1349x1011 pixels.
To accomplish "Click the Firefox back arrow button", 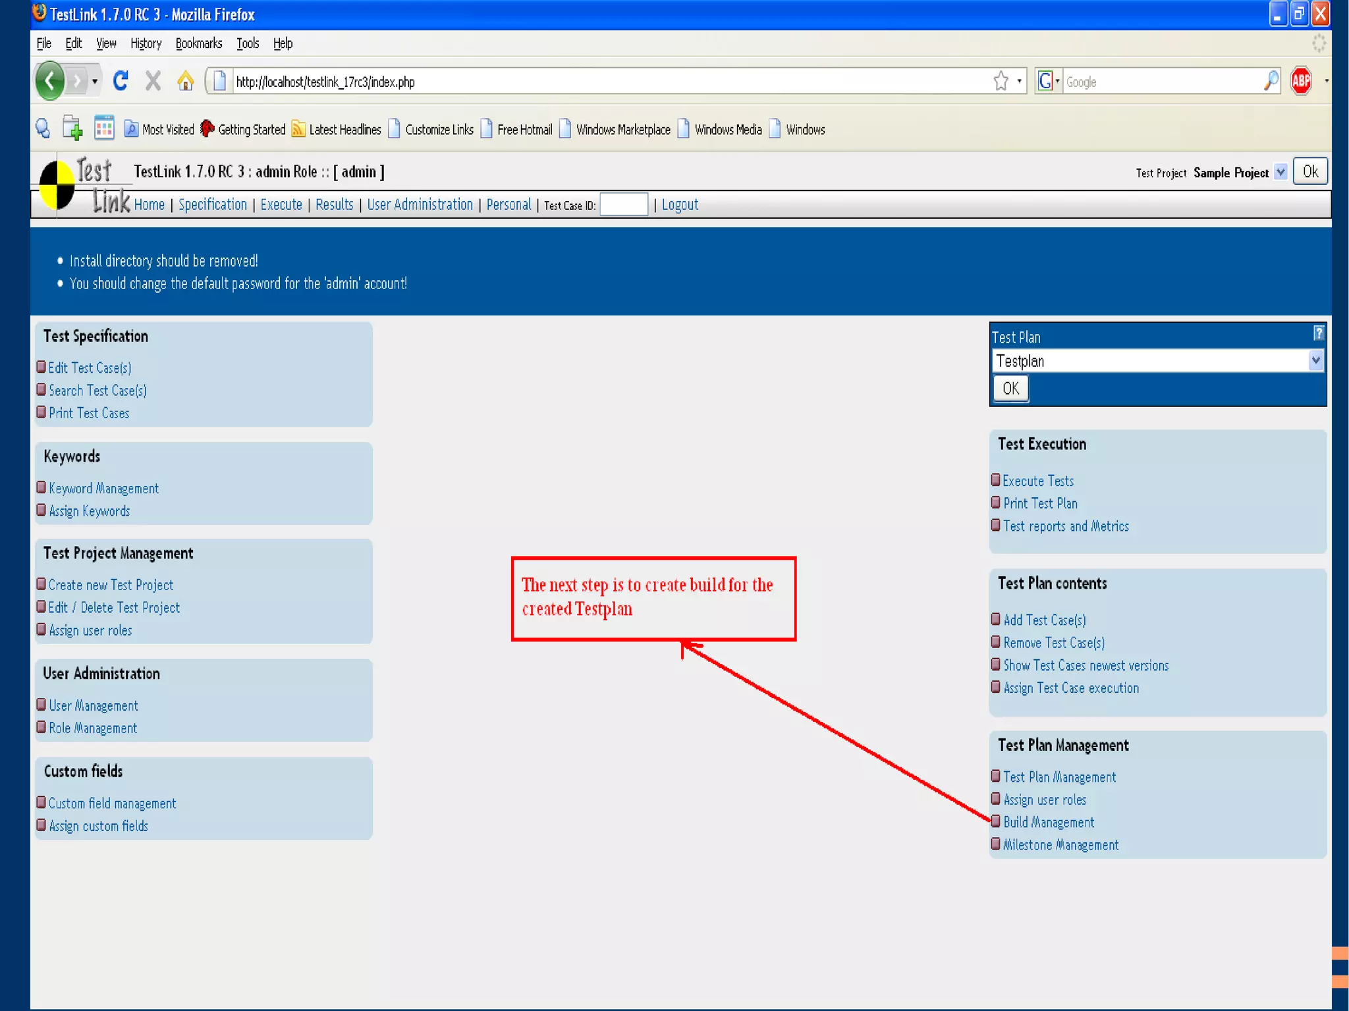I will point(50,81).
